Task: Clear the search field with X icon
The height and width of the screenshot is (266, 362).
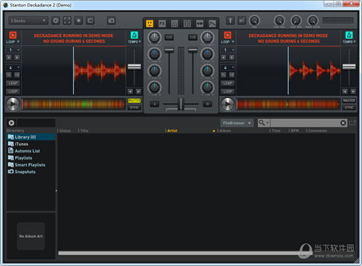Action: pos(343,123)
